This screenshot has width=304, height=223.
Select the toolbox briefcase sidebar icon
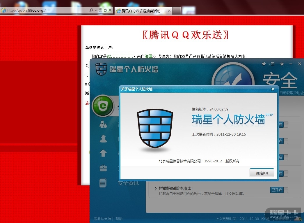(x=103, y=168)
